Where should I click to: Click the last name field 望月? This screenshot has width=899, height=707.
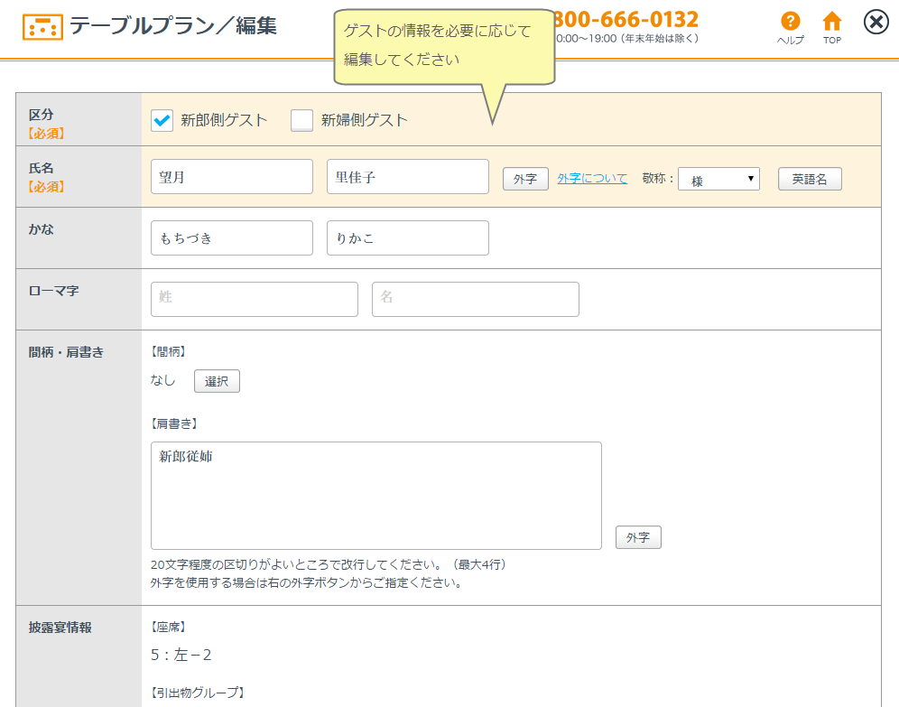(232, 177)
